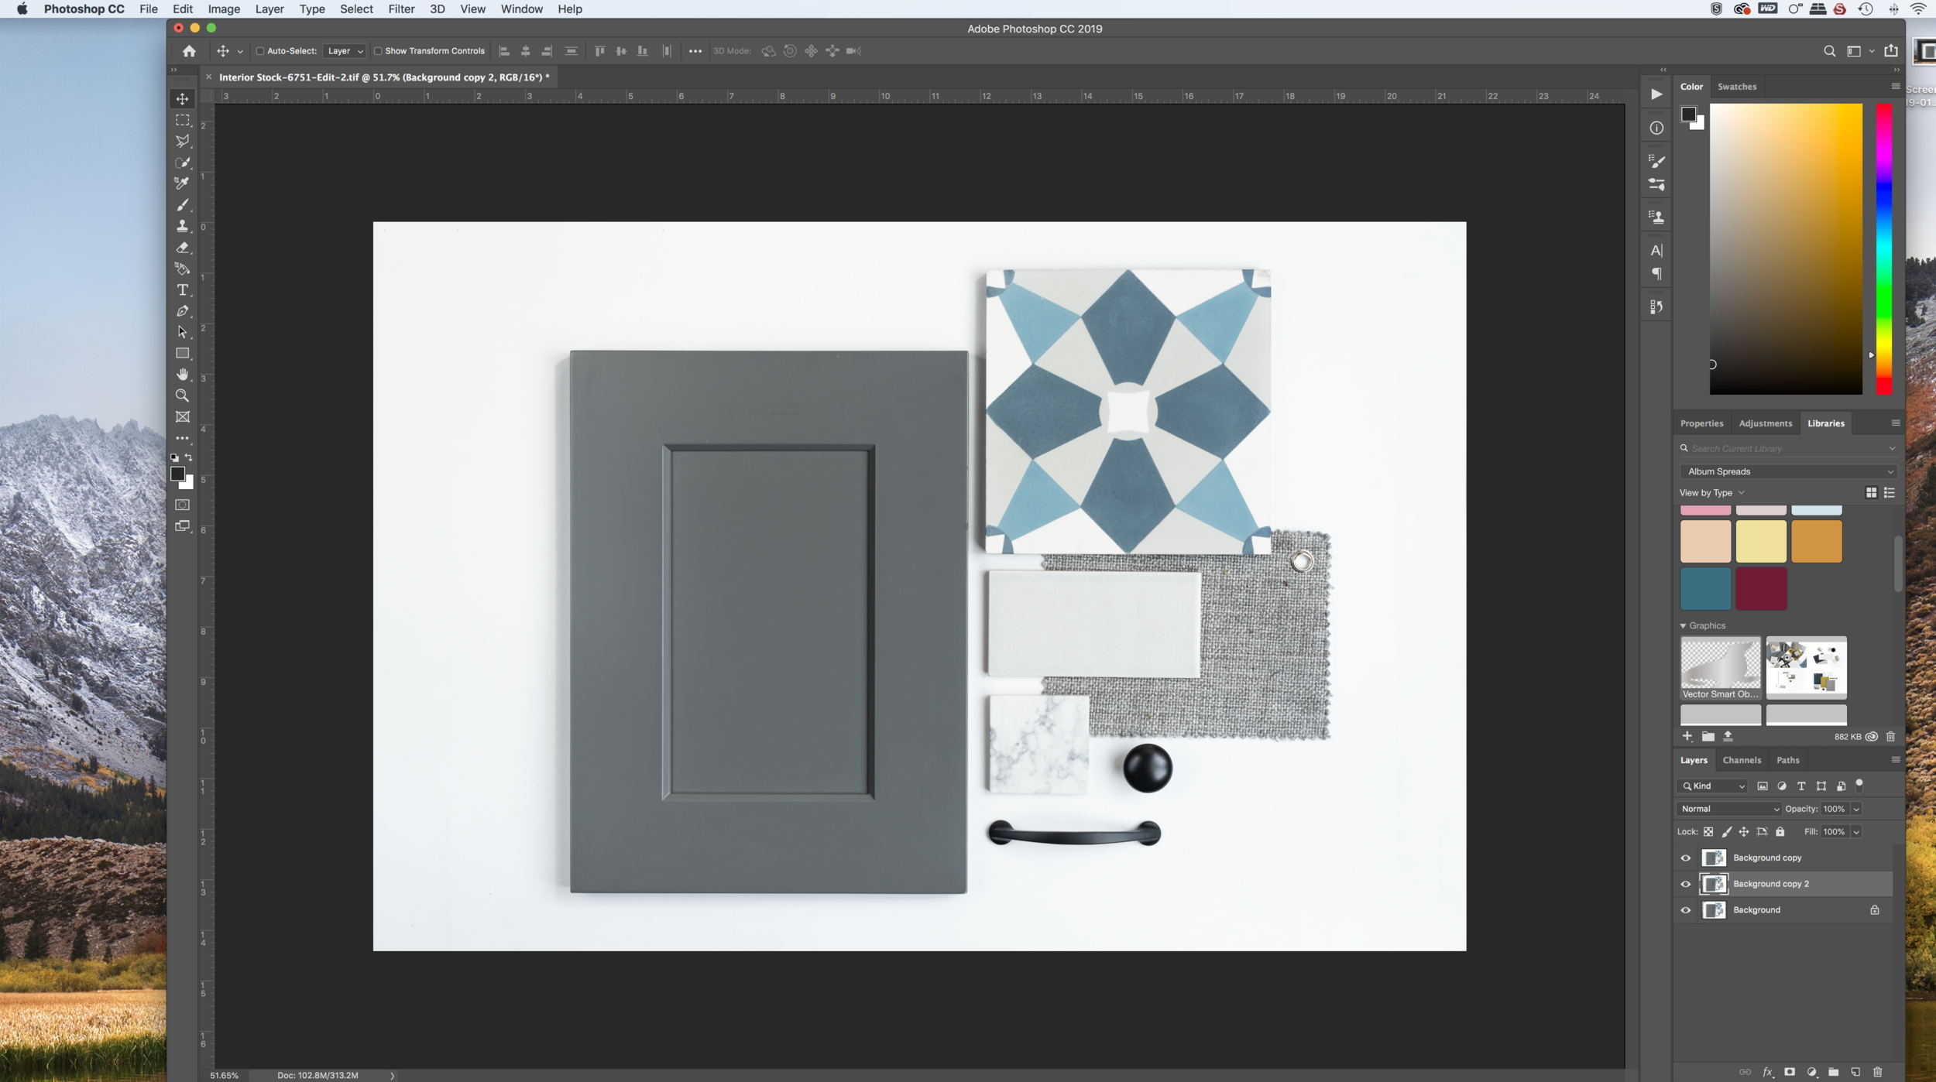The width and height of the screenshot is (1936, 1082).
Task: Click the Search icon in options bar
Action: [1829, 51]
